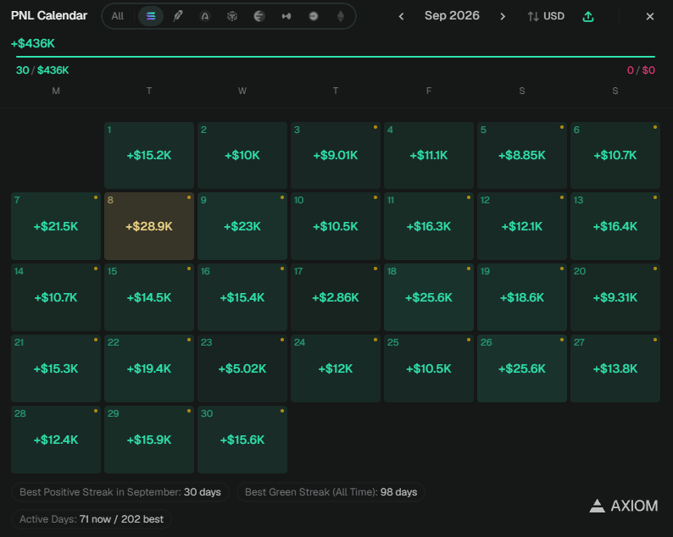Viewport: 673px width, 537px height.
Task: Click the +$436K total PNL value
Action: click(x=33, y=43)
